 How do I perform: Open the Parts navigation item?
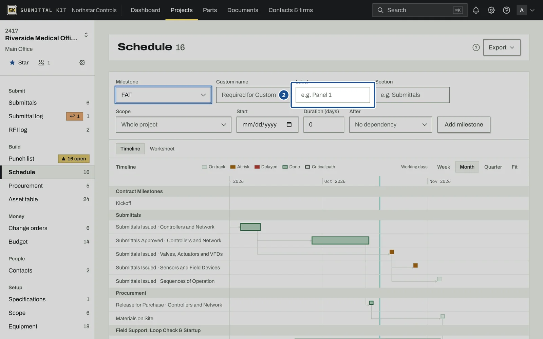pyautogui.click(x=210, y=10)
